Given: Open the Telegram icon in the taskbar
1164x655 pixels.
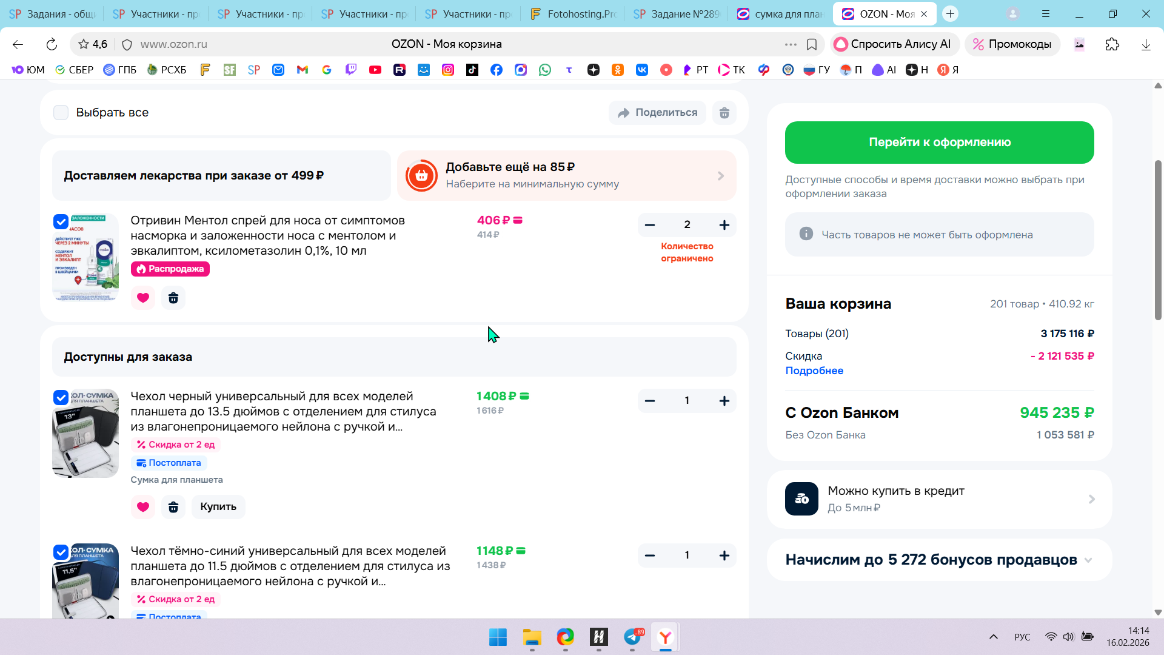Looking at the screenshot, I should pos(632,637).
